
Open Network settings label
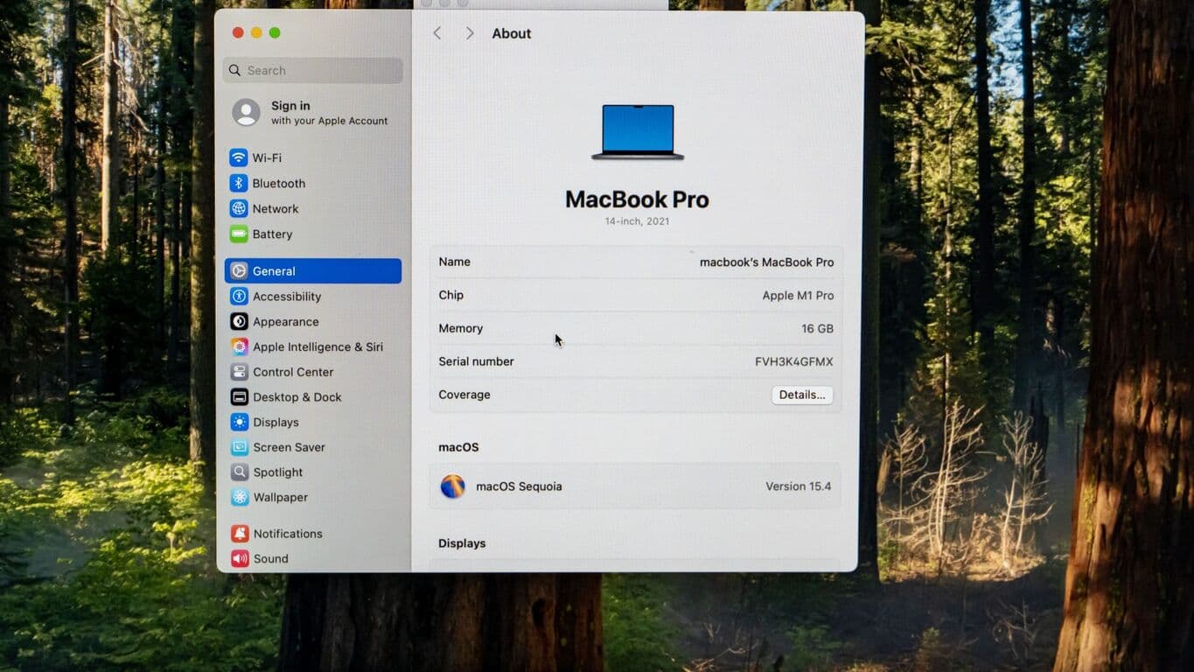(x=276, y=209)
